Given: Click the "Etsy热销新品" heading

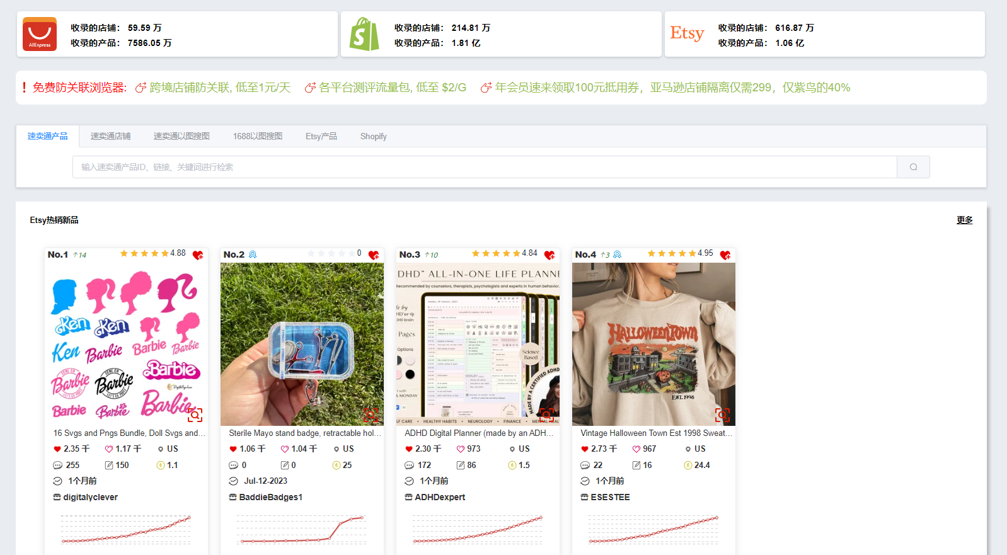Looking at the screenshot, I should click(54, 220).
